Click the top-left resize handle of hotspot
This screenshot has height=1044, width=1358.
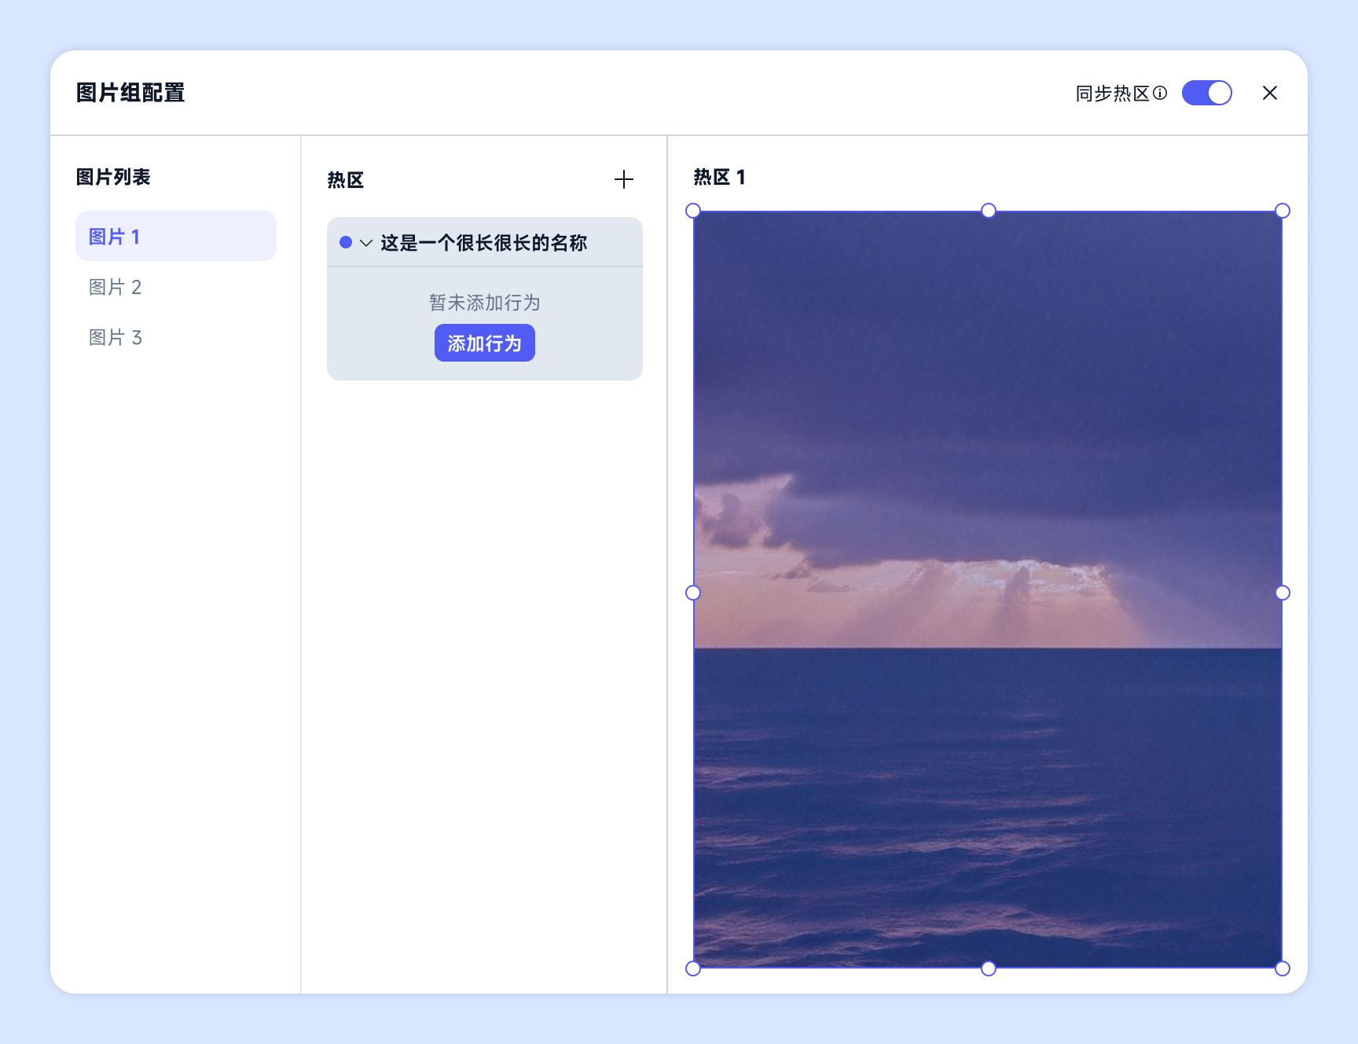pos(693,211)
